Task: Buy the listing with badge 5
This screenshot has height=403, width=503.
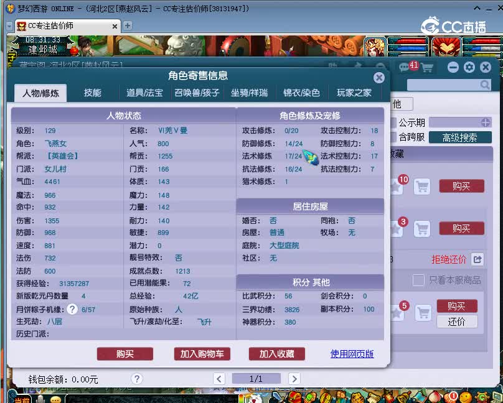Action: [457, 306]
